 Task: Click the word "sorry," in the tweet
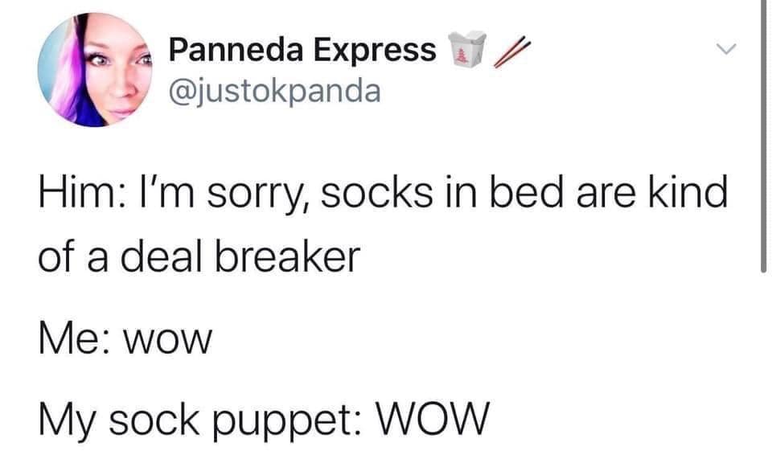click(260, 195)
